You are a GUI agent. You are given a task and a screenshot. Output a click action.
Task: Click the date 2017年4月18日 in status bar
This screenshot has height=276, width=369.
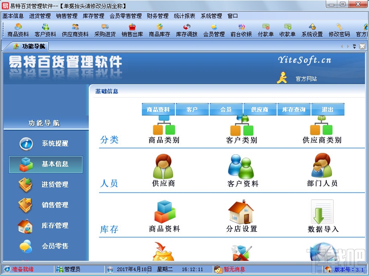click(134, 269)
